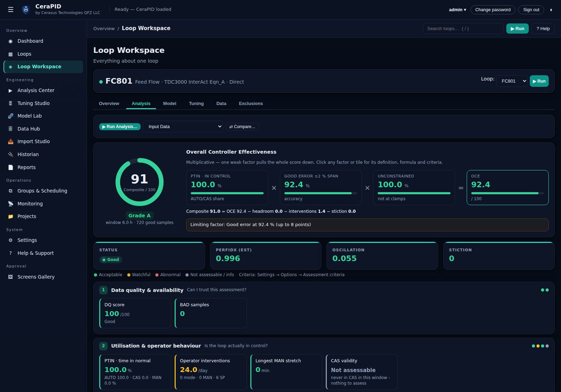Focus the Search loops field
This screenshot has width=561, height=392.
463,28
